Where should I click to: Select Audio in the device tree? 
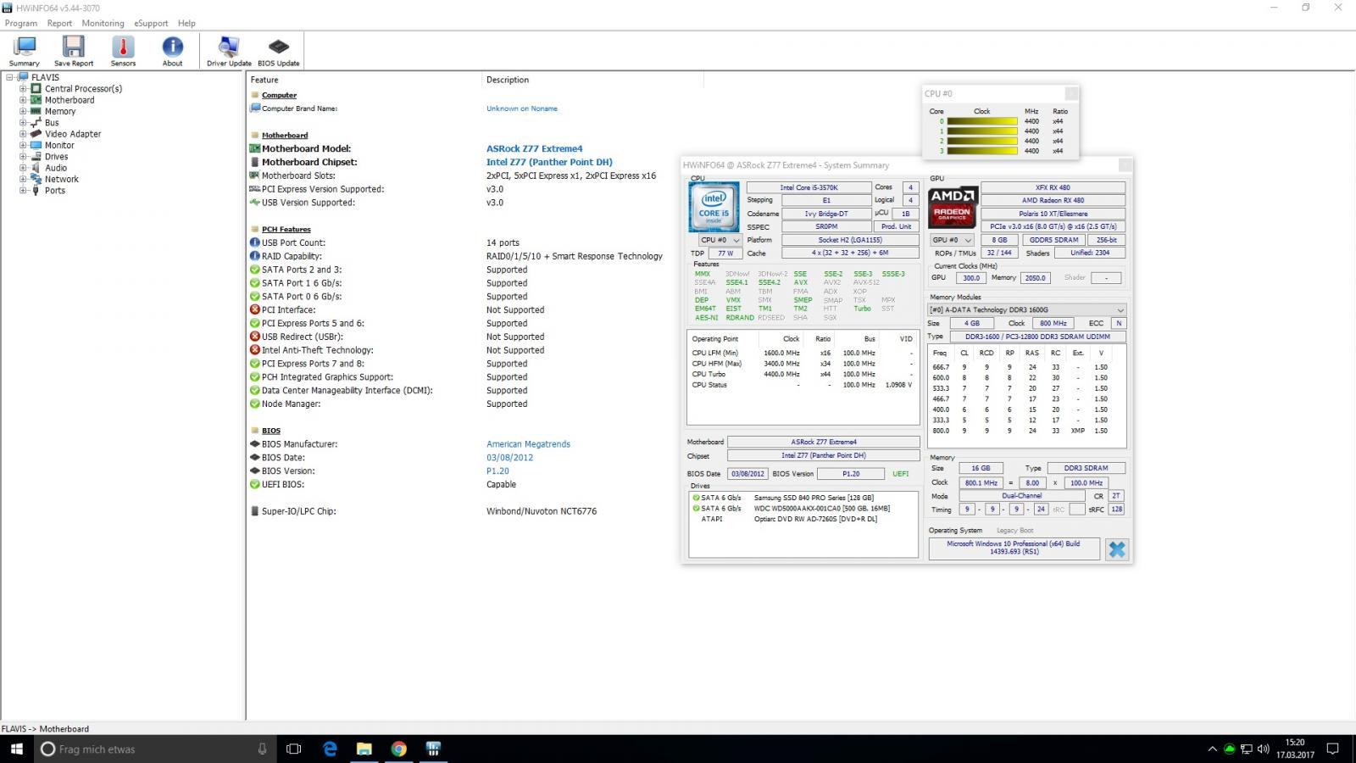coord(56,168)
